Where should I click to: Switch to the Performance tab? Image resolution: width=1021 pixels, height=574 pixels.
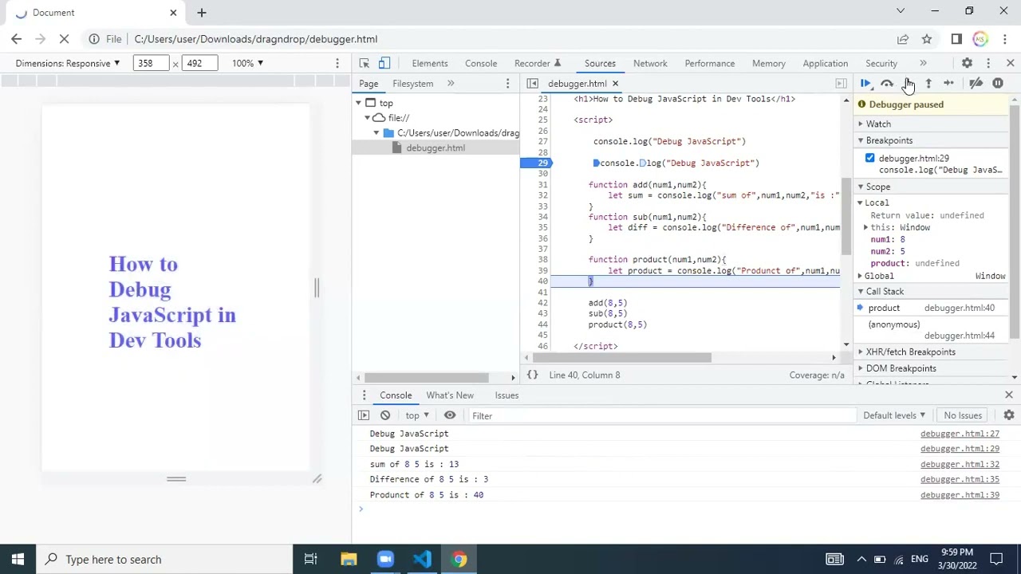[709, 63]
